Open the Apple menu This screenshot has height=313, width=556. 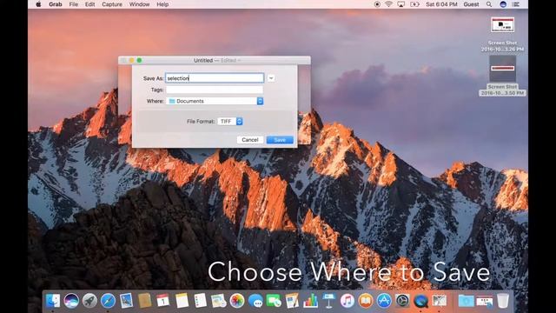pyautogui.click(x=38, y=4)
